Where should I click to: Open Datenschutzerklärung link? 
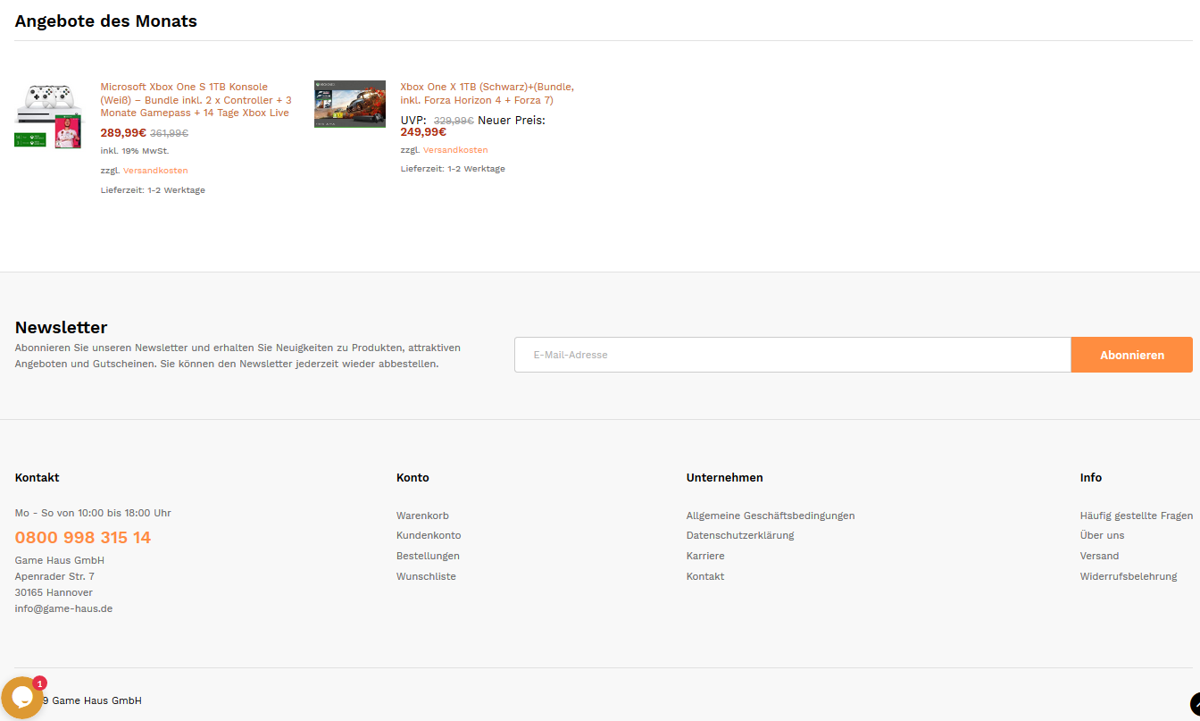[740, 535]
